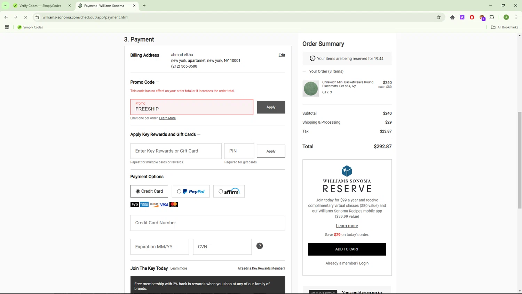Select the Affirm payment option
The image size is (522, 294).
click(x=229, y=191)
